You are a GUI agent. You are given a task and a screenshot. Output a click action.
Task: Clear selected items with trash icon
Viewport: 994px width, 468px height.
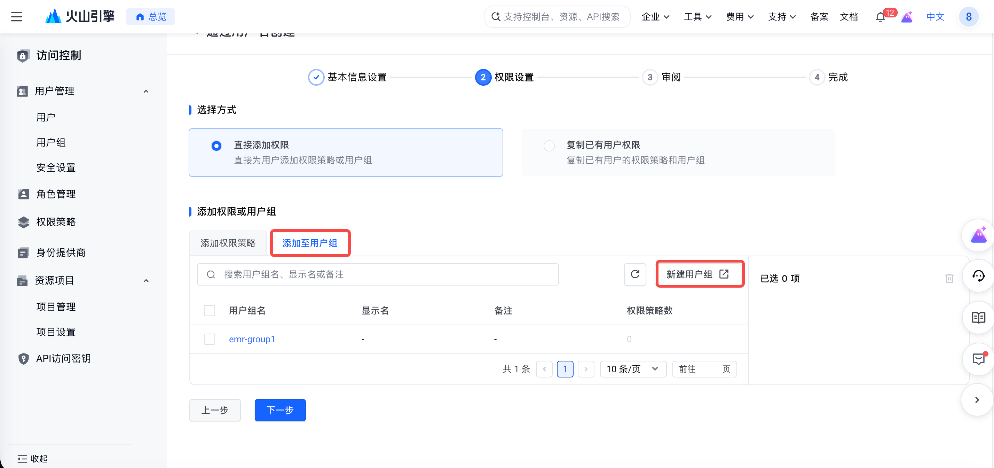click(x=949, y=278)
